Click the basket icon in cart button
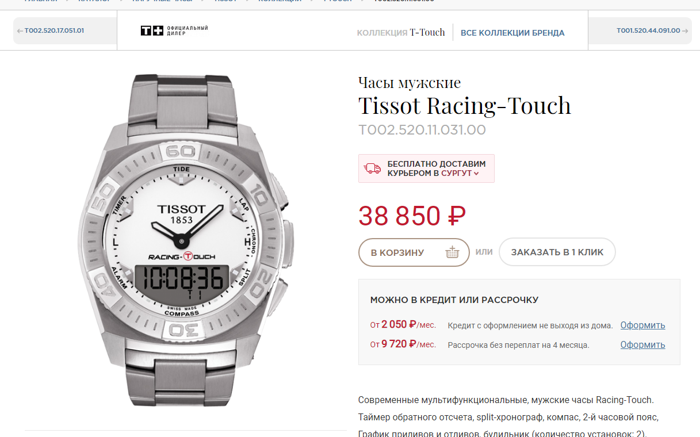The height and width of the screenshot is (437, 700). 452,252
